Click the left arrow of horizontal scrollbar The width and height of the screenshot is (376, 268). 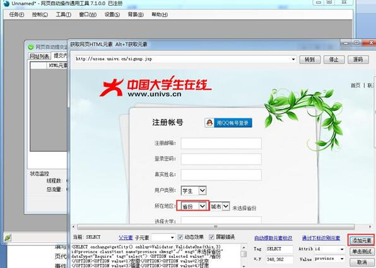coord(73,226)
